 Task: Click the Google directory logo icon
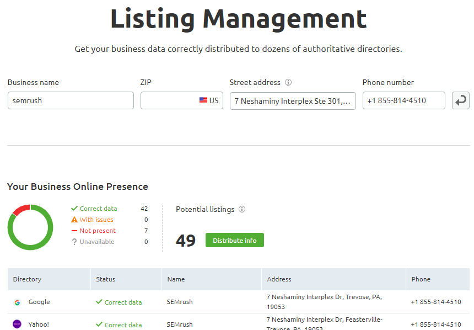(17, 302)
